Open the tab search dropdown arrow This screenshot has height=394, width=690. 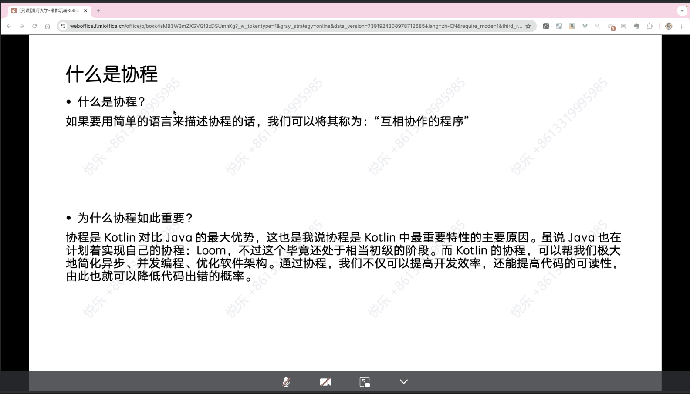(x=682, y=10)
